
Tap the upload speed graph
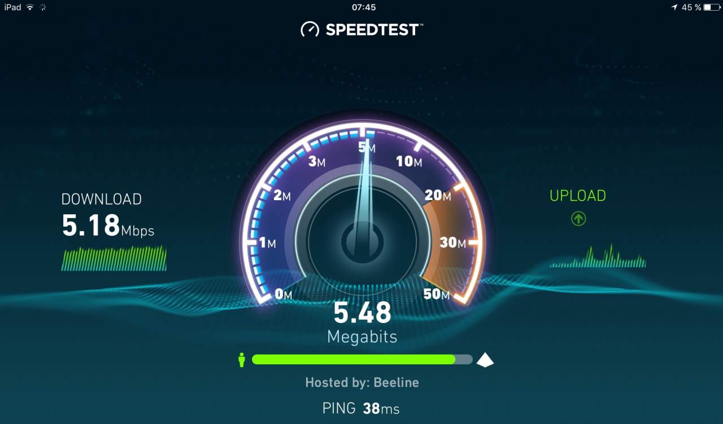coord(598,255)
